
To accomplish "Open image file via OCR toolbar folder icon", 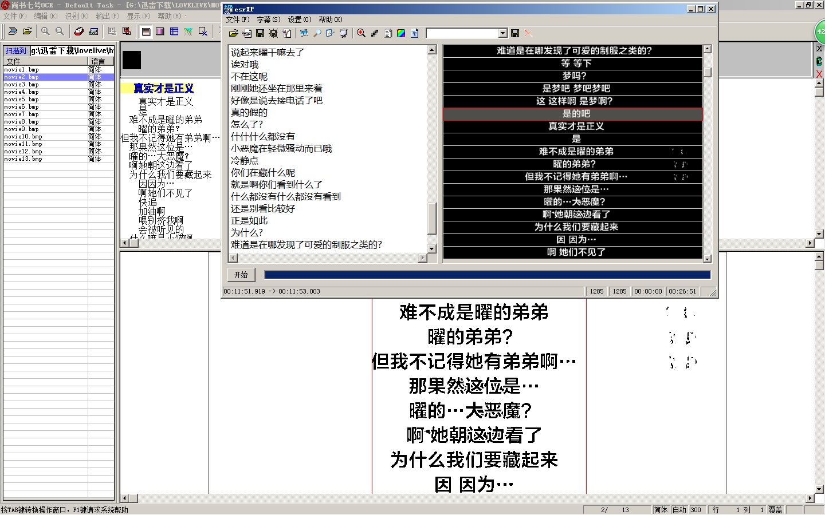I will click(27, 31).
